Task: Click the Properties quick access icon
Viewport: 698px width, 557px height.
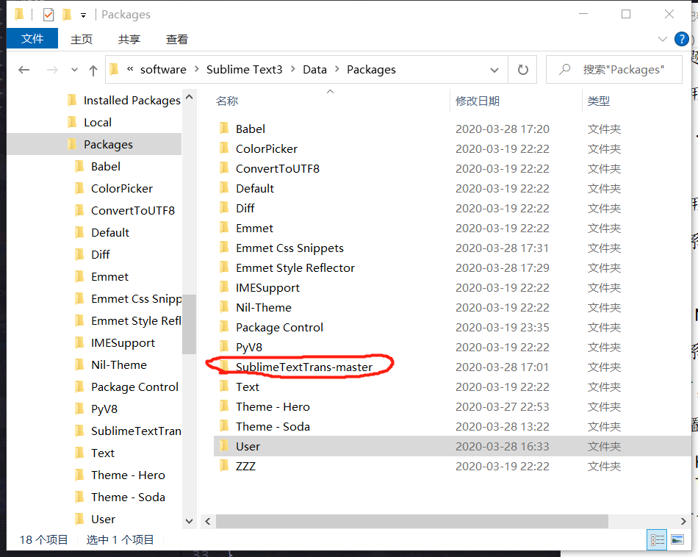Action: (x=48, y=15)
